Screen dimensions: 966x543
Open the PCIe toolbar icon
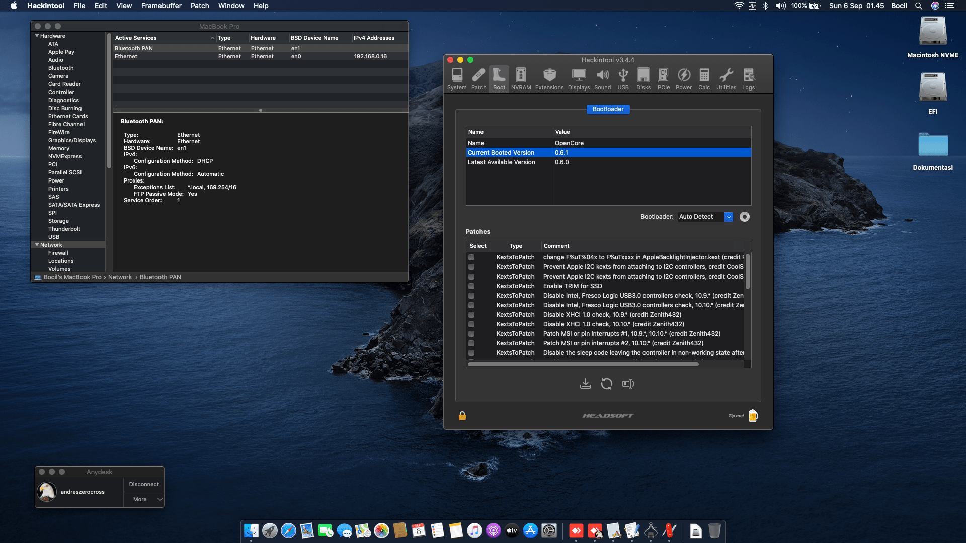[x=664, y=79]
